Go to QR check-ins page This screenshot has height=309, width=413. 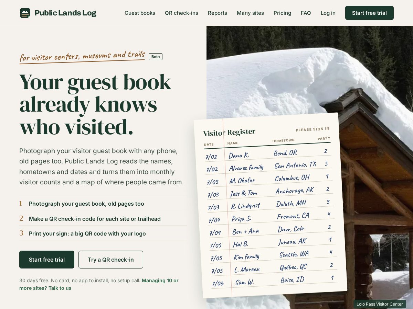coord(181,13)
